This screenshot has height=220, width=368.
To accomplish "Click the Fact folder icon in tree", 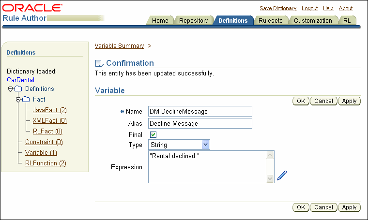I will (26, 99).
